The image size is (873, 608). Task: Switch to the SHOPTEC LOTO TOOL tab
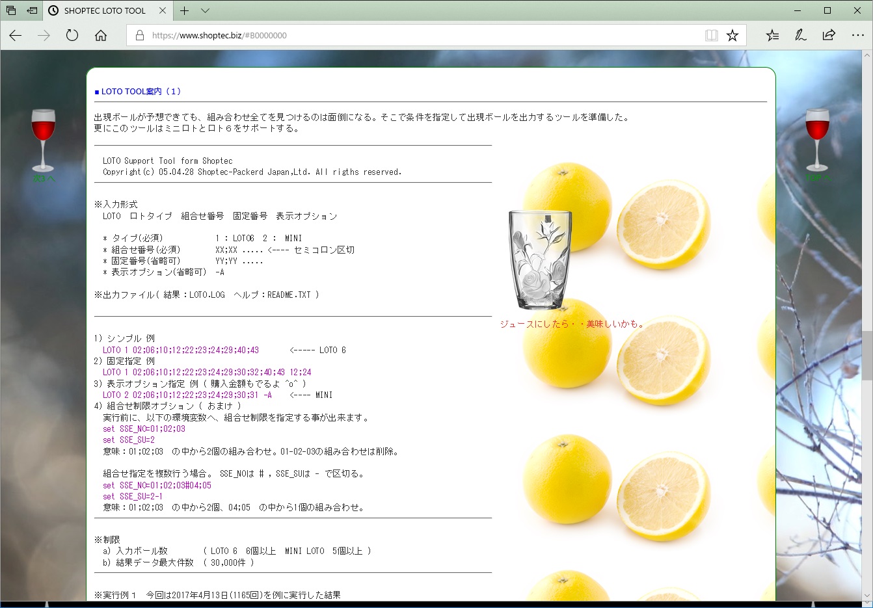105,10
